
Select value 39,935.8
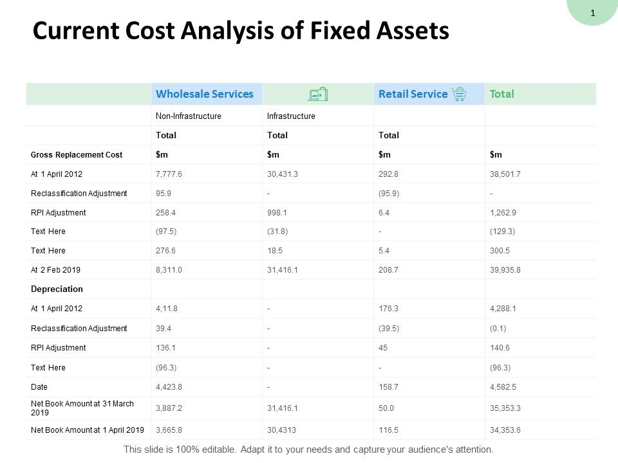(x=505, y=269)
